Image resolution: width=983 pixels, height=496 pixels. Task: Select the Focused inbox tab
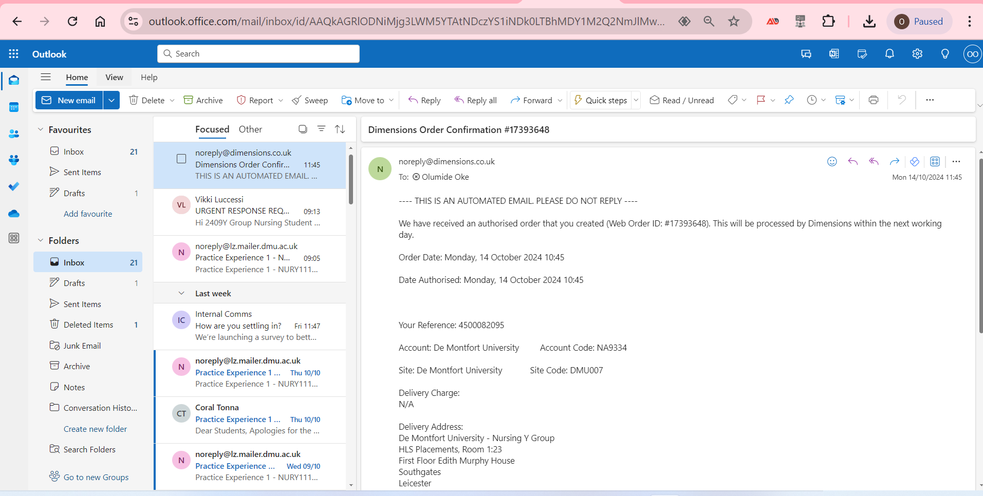click(212, 129)
